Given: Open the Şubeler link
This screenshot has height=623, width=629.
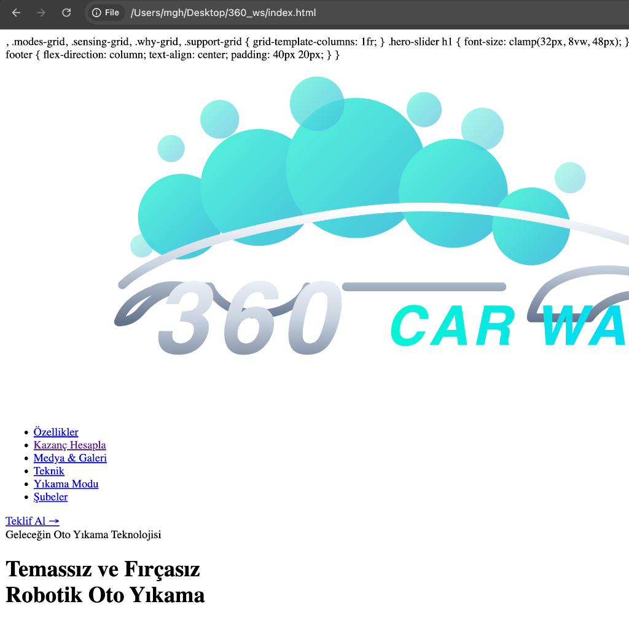Looking at the screenshot, I should point(50,496).
